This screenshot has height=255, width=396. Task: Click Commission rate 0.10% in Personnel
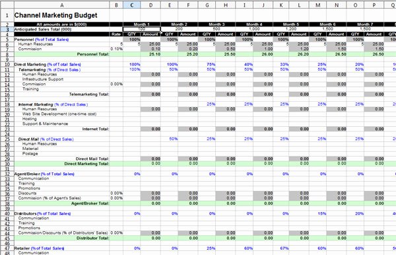pyautogui.click(x=116, y=49)
